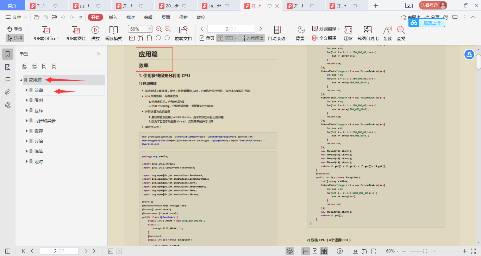Screen dimensions: 481x256
Task: Switch to the 批注 tab
Action: click(131, 17)
